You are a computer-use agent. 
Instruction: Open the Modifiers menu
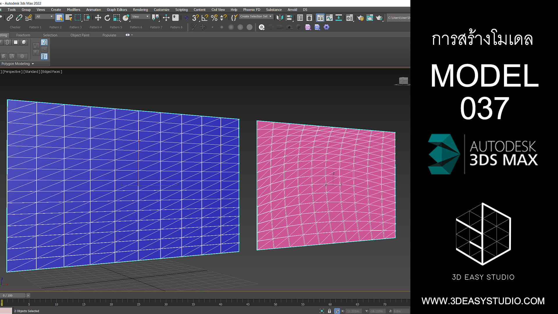(74, 10)
